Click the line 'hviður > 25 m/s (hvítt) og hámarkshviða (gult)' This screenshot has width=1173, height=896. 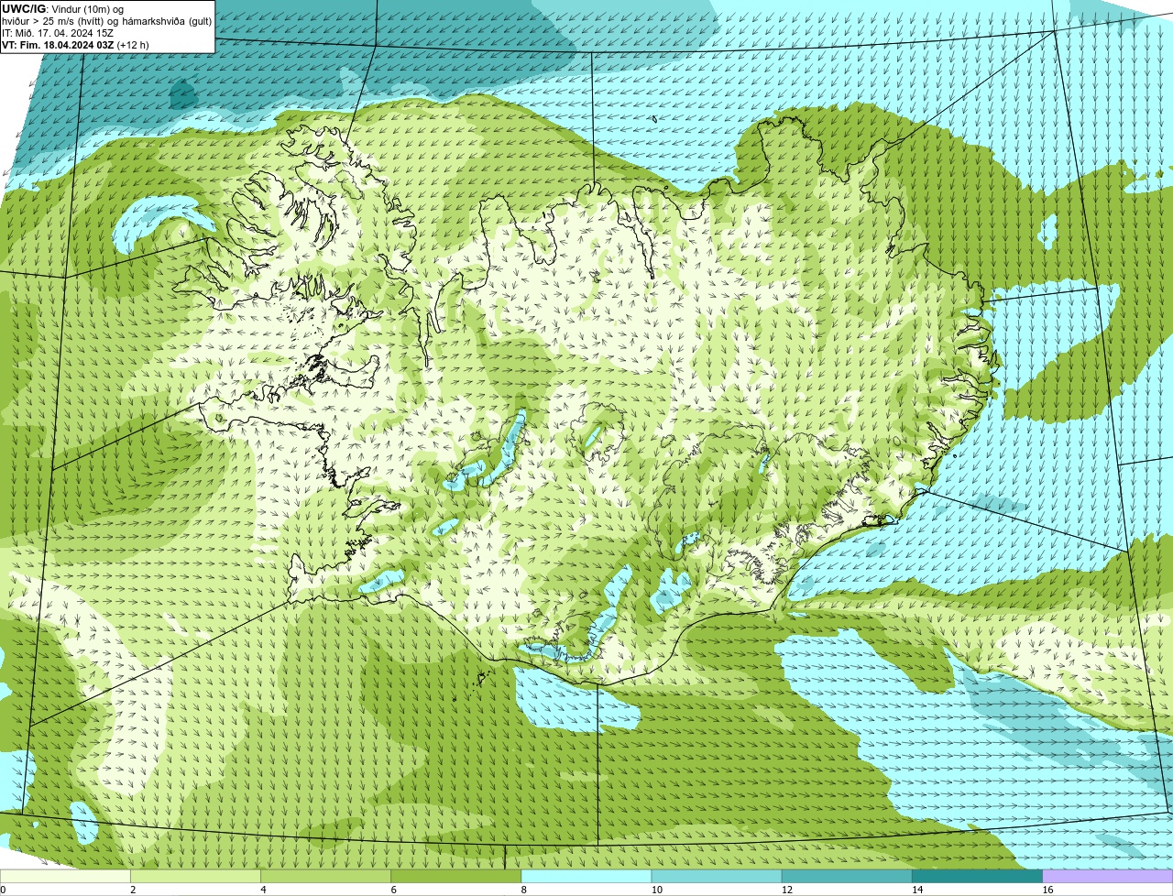106,20
